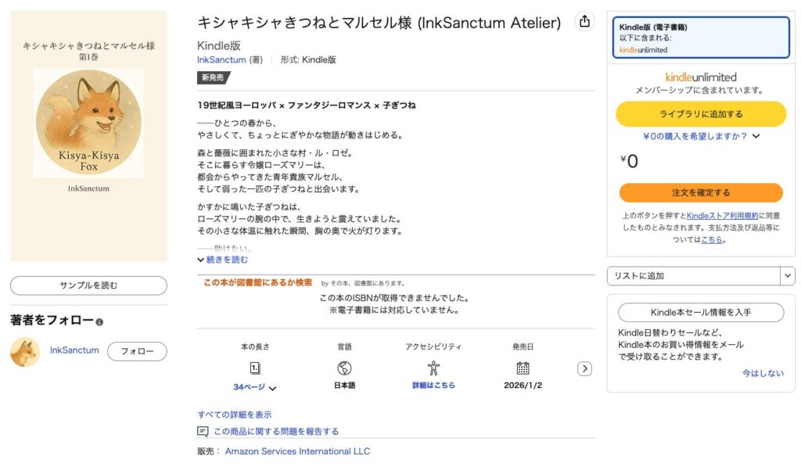
Task: Expand the ¥0の購入を希望しますか option
Action: click(x=701, y=136)
